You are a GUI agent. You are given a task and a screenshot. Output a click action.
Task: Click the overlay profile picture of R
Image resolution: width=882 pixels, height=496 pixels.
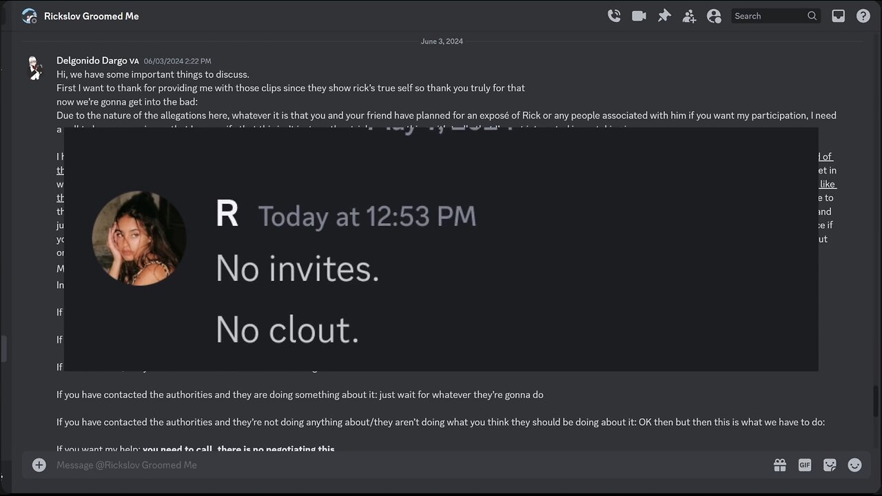coord(139,238)
